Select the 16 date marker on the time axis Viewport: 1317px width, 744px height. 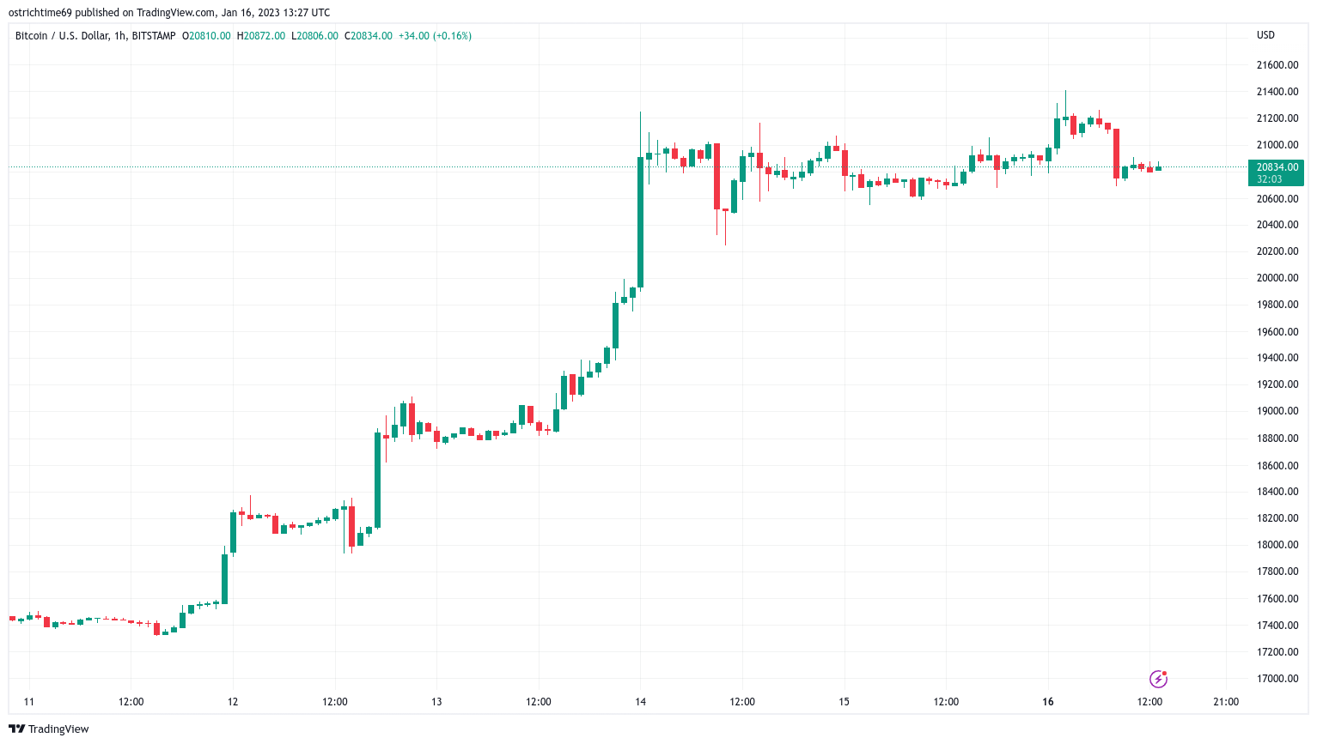pos(1048,702)
